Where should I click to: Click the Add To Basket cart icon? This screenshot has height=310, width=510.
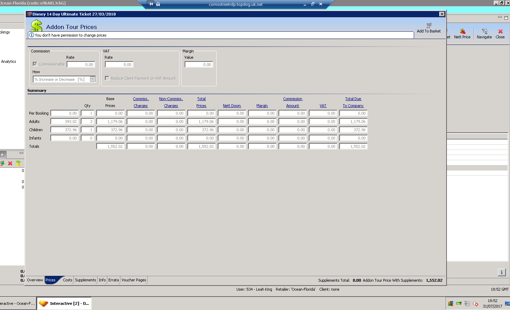tap(429, 26)
